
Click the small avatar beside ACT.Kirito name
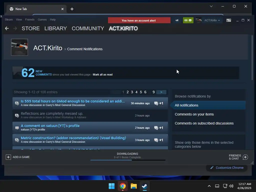click(198, 20)
